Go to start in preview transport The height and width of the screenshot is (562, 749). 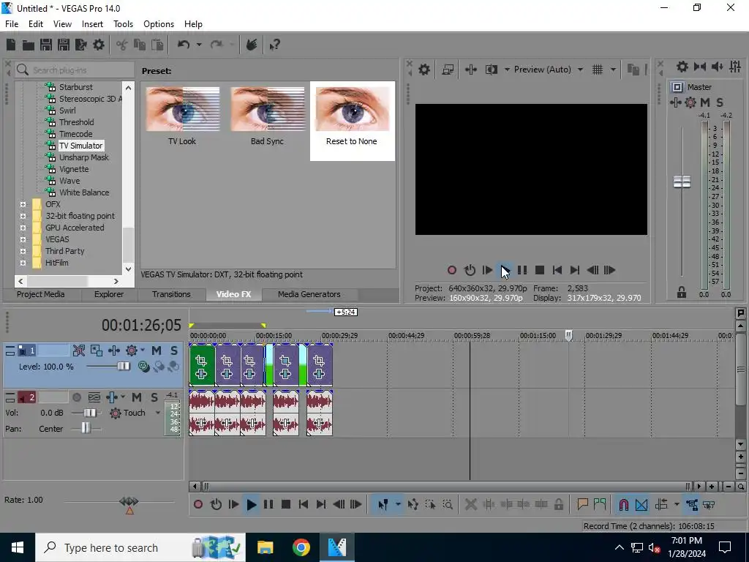coord(557,271)
